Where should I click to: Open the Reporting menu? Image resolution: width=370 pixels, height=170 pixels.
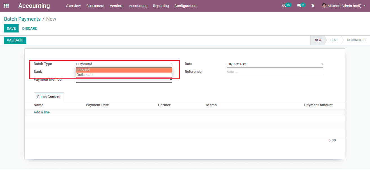click(x=161, y=6)
